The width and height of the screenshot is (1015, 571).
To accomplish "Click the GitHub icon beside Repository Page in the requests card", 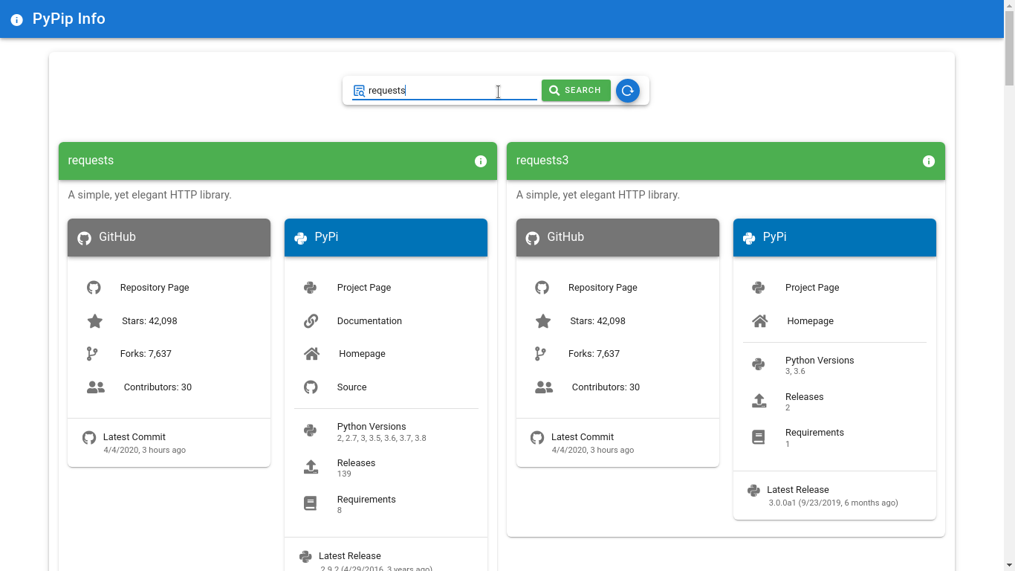I will click(x=94, y=288).
